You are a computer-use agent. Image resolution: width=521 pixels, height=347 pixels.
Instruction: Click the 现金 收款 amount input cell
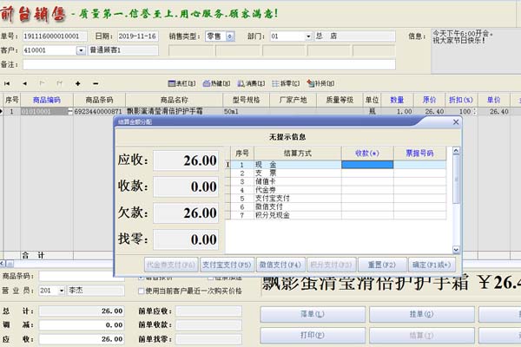[x=367, y=165]
